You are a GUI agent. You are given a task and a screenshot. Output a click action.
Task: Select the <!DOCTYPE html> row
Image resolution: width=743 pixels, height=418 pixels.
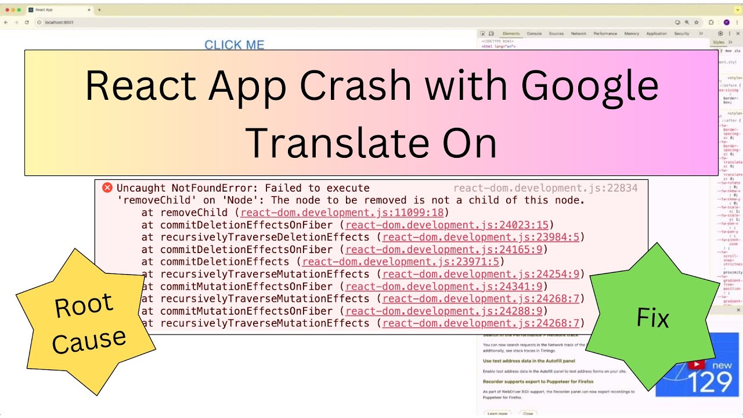(498, 42)
